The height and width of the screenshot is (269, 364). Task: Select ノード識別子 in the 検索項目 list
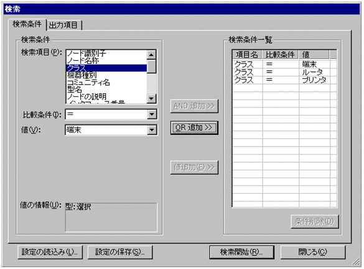tap(106, 53)
